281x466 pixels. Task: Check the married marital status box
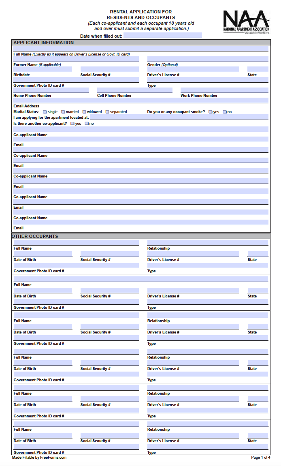[63, 112]
